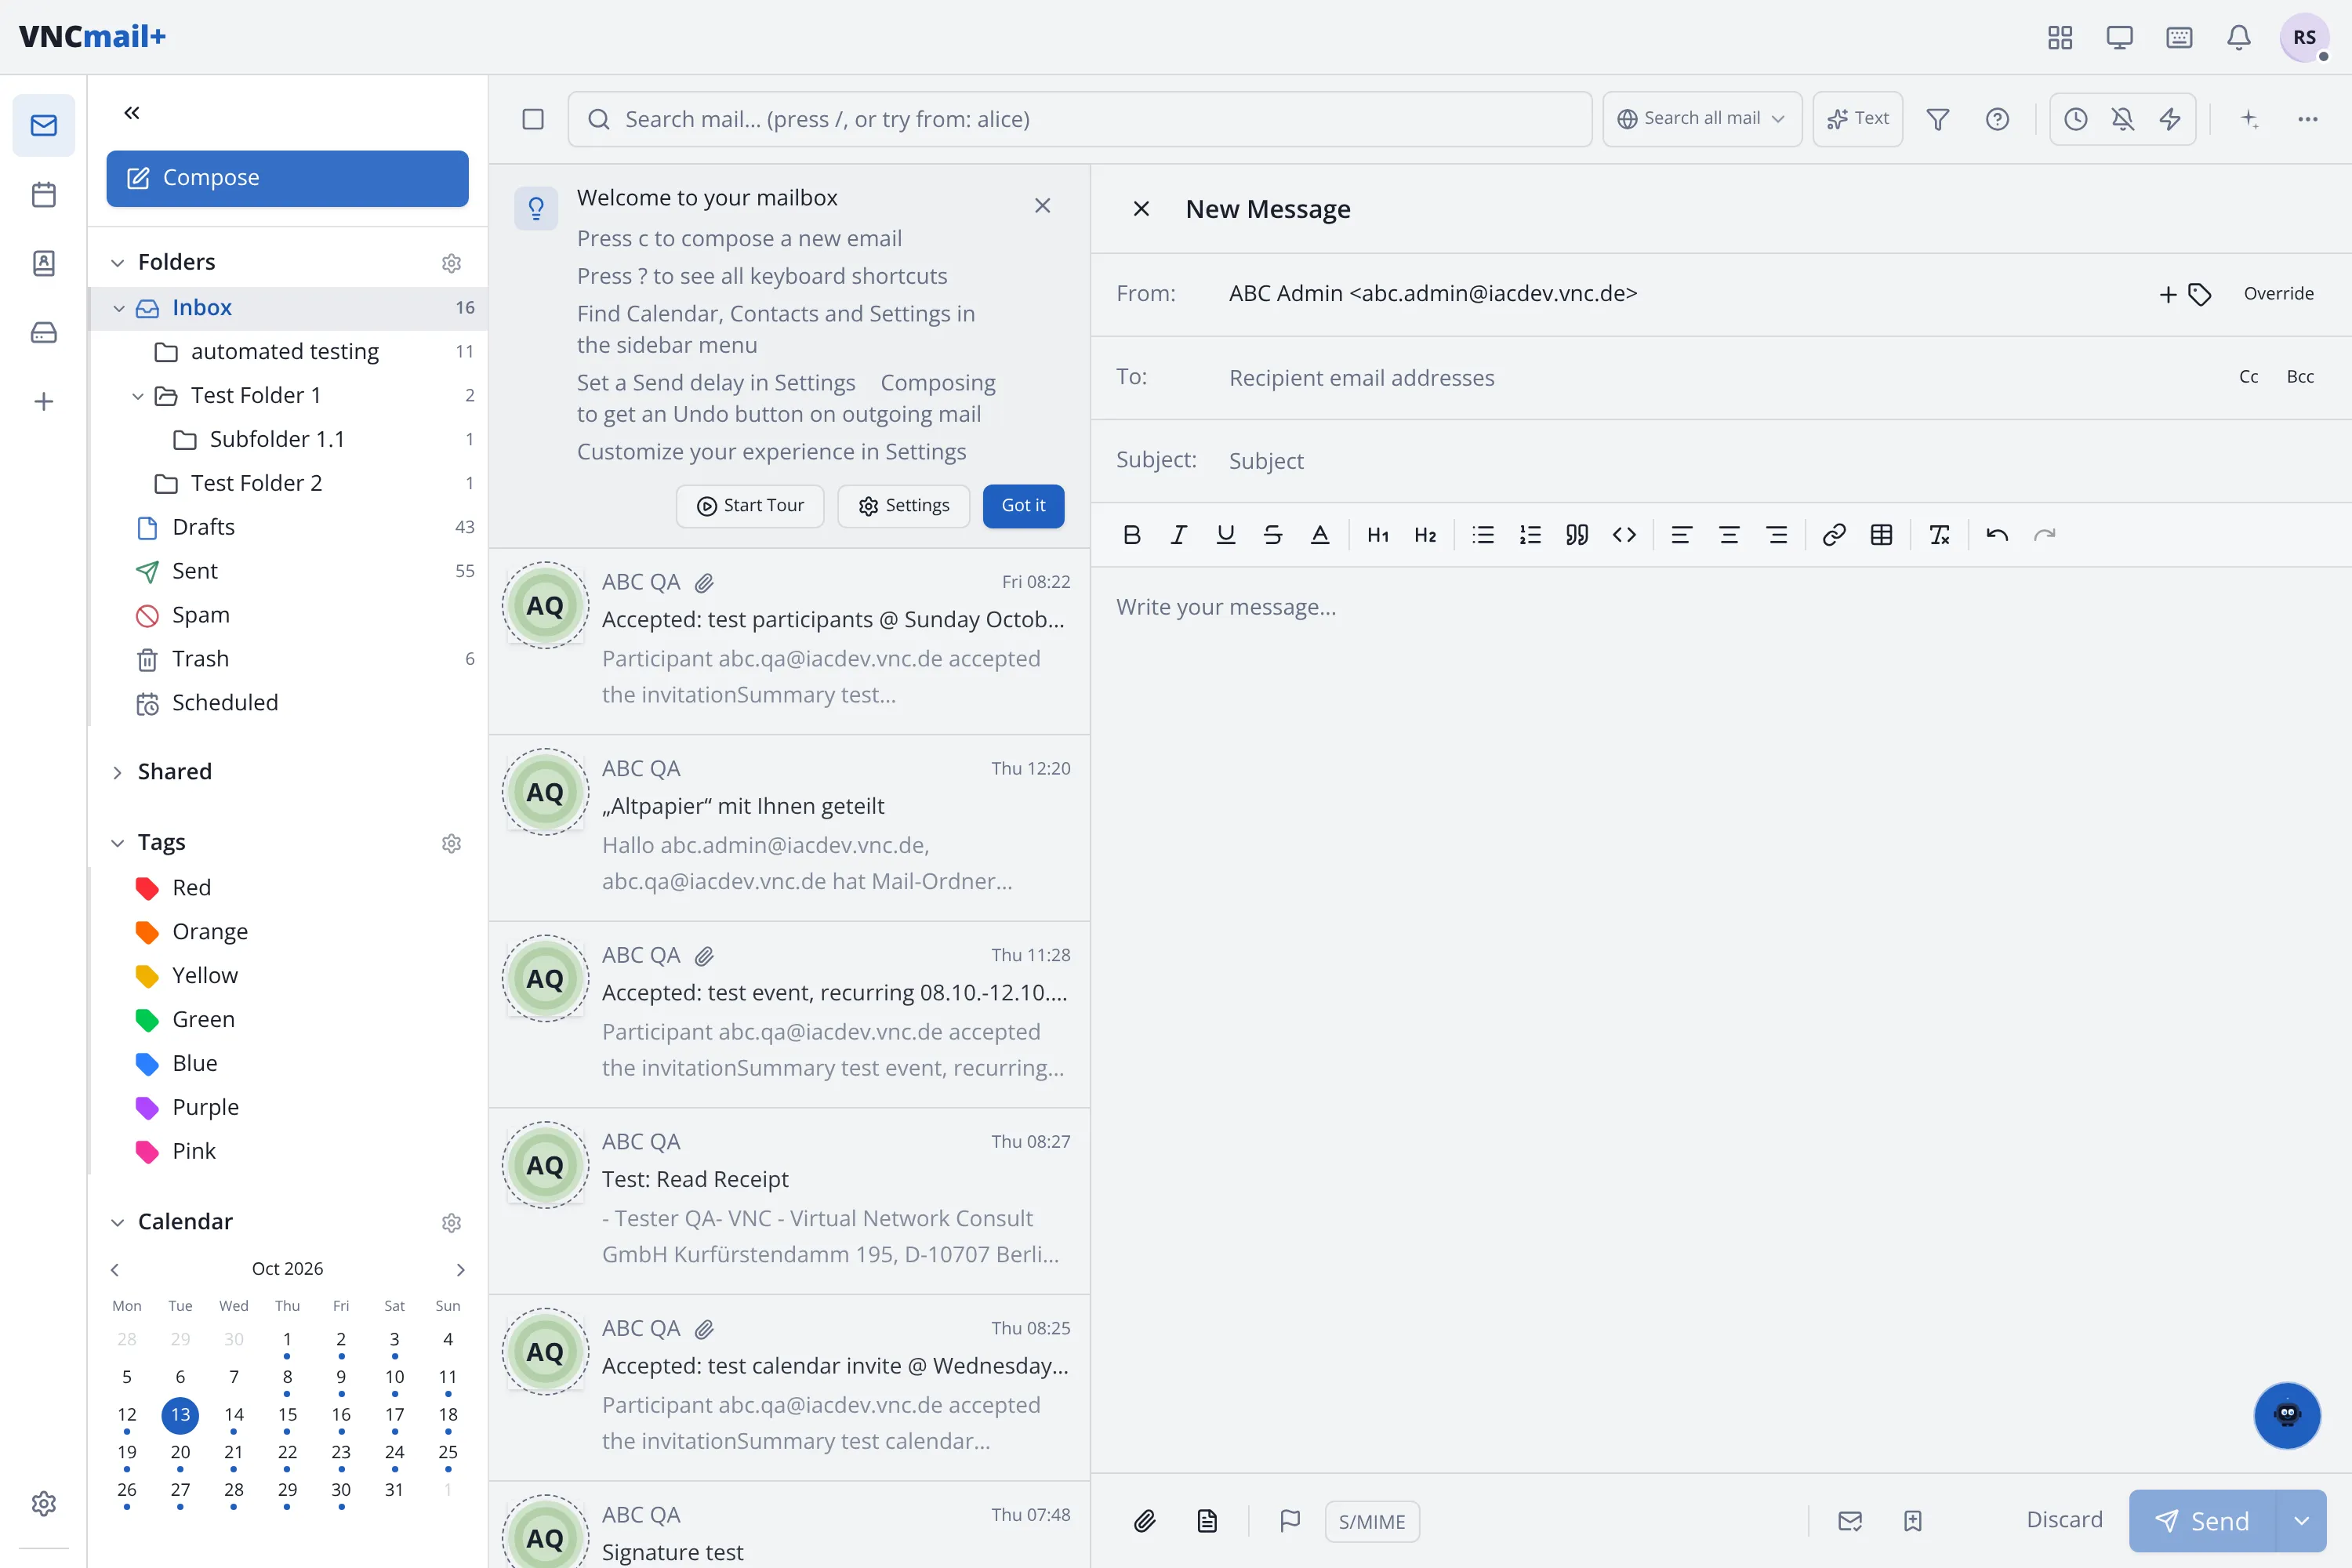Apply Heading 1 style
Image resolution: width=2352 pixels, height=1568 pixels.
coord(1378,535)
